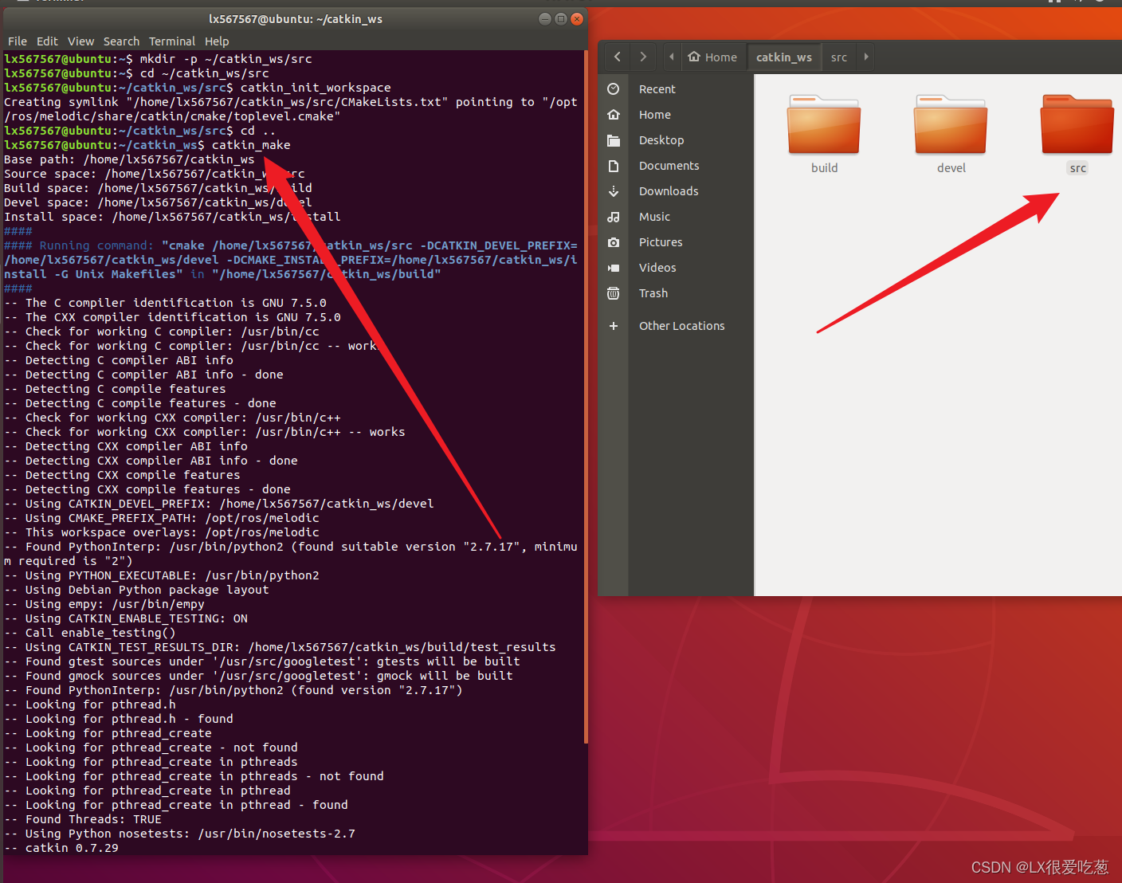Click the terminal vertical scrollbar
1122x883 pixels.
tap(586, 397)
